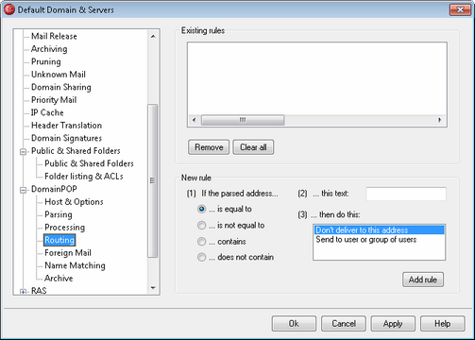Choose the 'does not contain' radio button
475x340 pixels.
[x=201, y=257]
